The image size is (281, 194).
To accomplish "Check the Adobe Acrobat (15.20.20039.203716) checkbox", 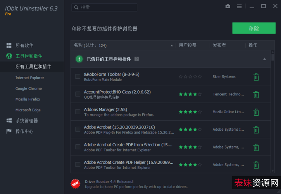I will pos(78,129).
